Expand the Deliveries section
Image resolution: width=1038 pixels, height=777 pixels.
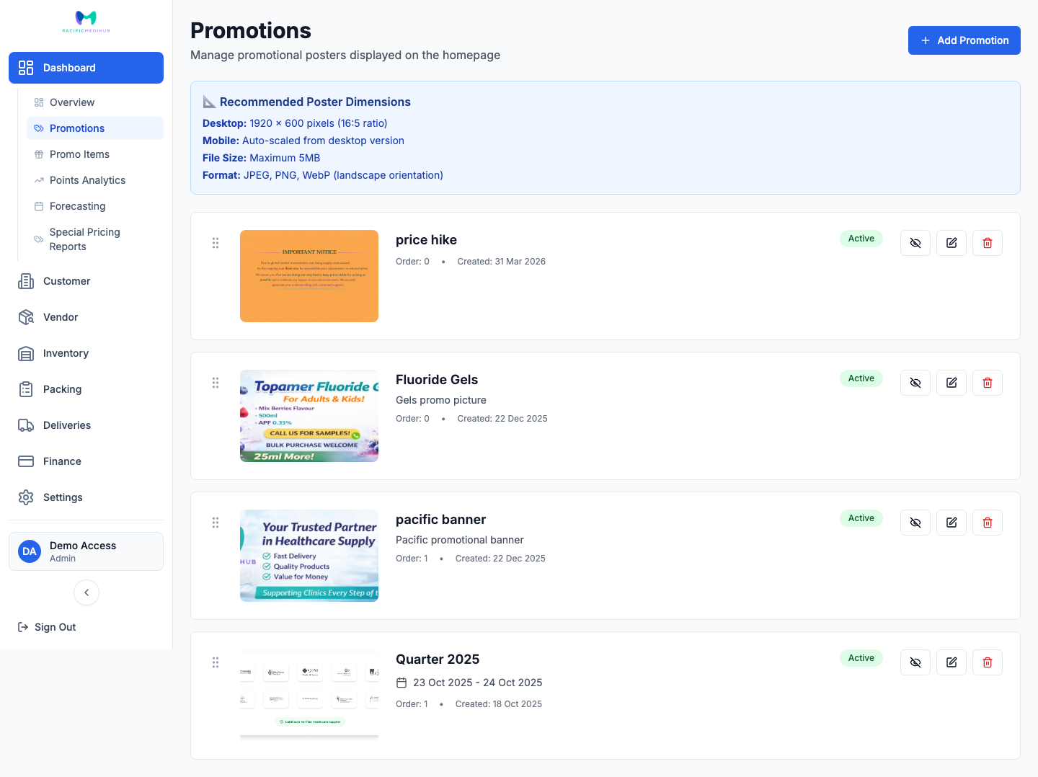(86, 425)
